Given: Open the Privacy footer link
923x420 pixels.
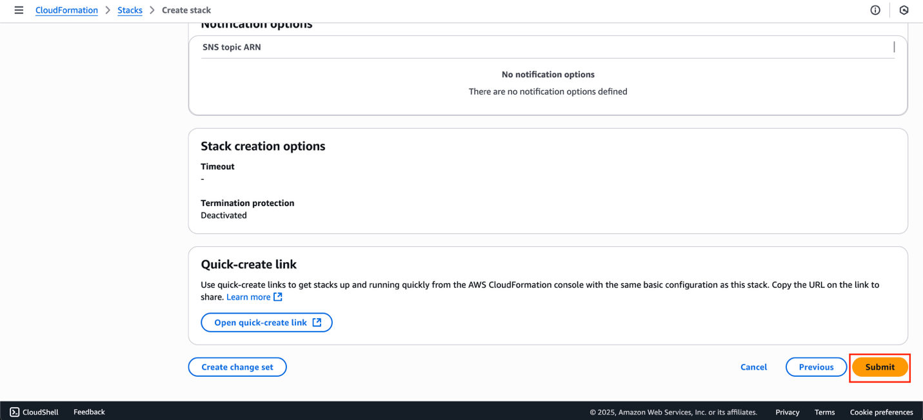Looking at the screenshot, I should tap(787, 412).
